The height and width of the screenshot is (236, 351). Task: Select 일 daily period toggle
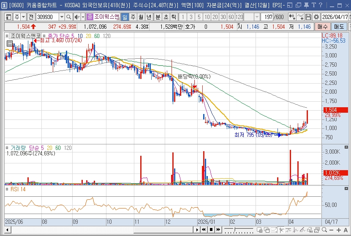tap(125, 17)
